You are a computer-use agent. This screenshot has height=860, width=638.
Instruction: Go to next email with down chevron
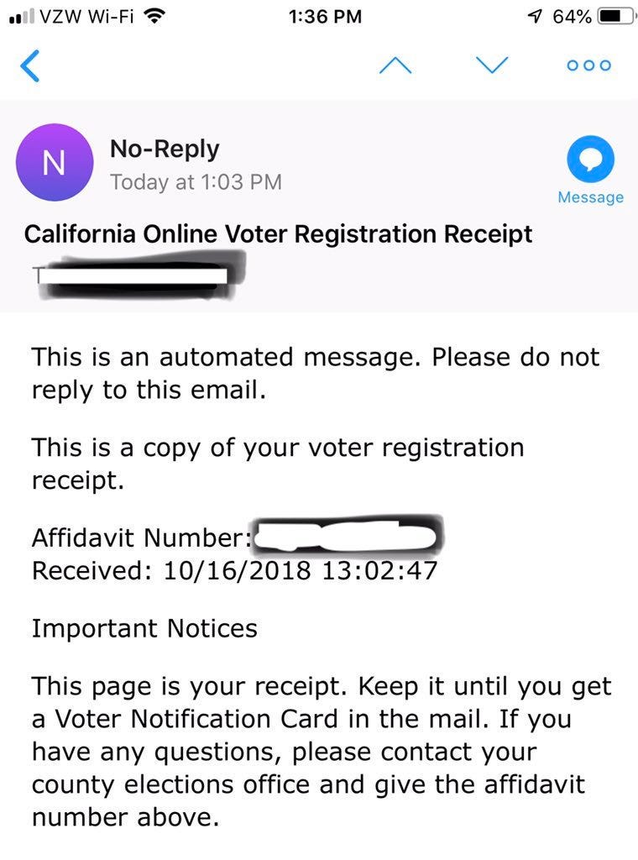point(492,65)
